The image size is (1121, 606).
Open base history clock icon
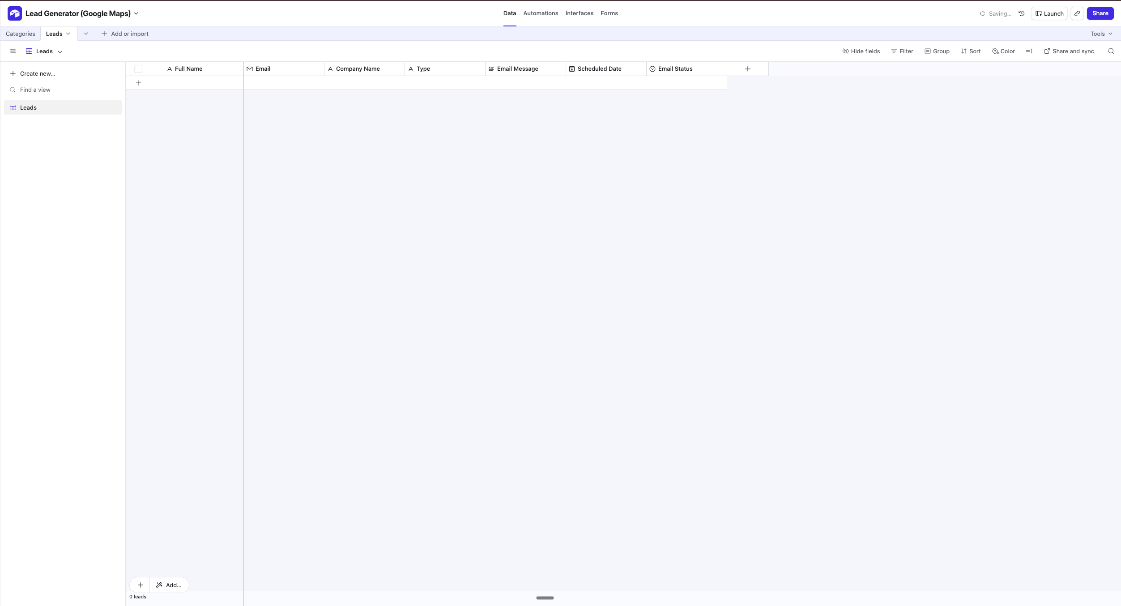point(1022,13)
